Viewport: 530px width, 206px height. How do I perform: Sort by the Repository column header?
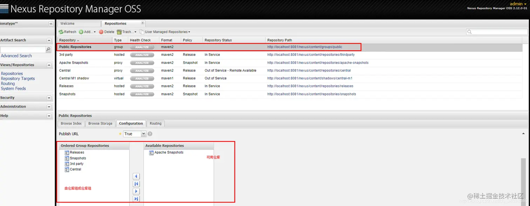pyautogui.click(x=84, y=40)
